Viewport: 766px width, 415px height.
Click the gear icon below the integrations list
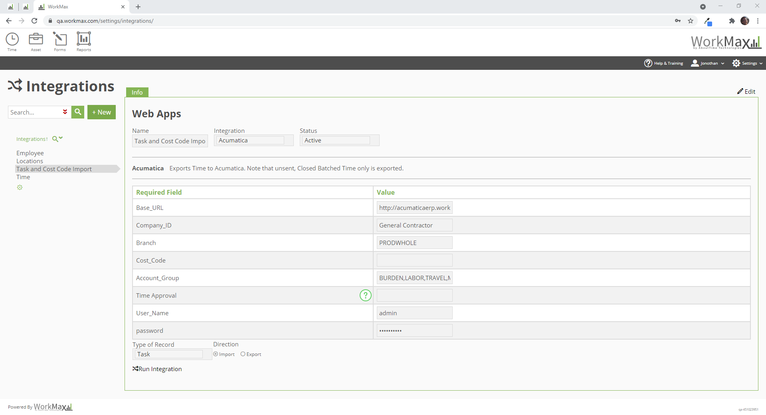(20, 188)
